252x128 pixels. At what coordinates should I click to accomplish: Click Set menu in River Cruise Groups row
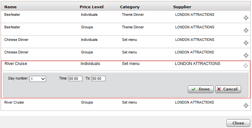(129, 102)
